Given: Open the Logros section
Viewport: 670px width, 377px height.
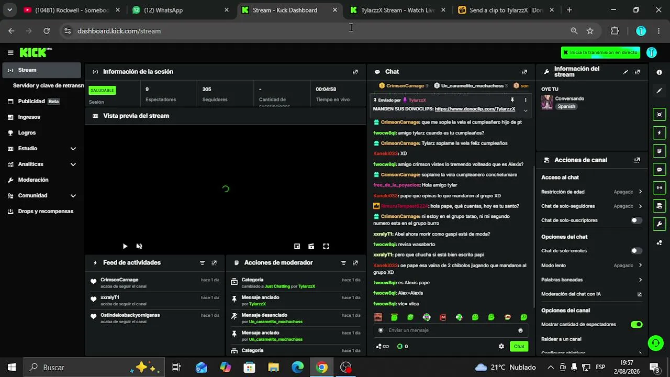Looking at the screenshot, I should [x=41, y=133].
